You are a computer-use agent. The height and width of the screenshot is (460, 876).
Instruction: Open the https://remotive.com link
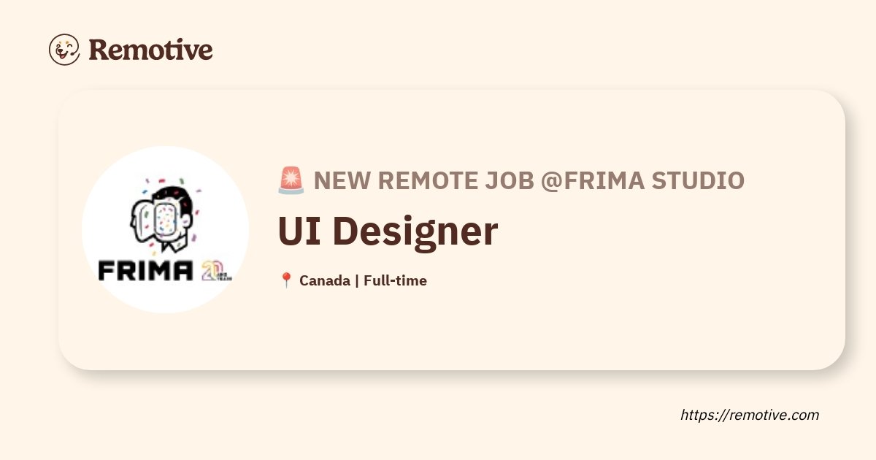point(750,415)
